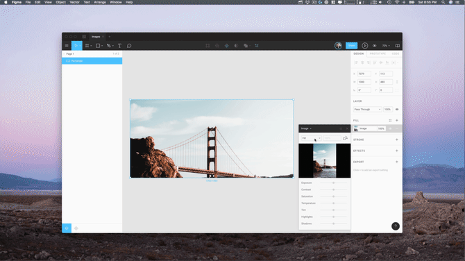
Task: Add a new effect with plus icon
Action: click(397, 151)
